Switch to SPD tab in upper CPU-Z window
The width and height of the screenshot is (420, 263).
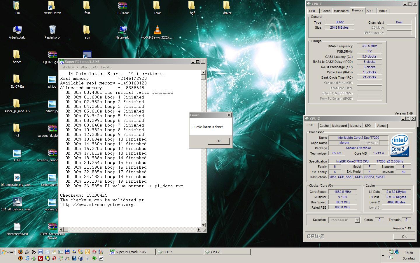coord(370,11)
